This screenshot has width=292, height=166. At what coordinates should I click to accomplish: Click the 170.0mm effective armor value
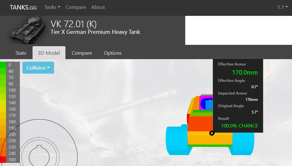pos(245,72)
